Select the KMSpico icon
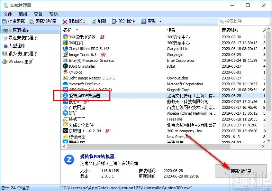The image size is (272, 191). pos(65,72)
